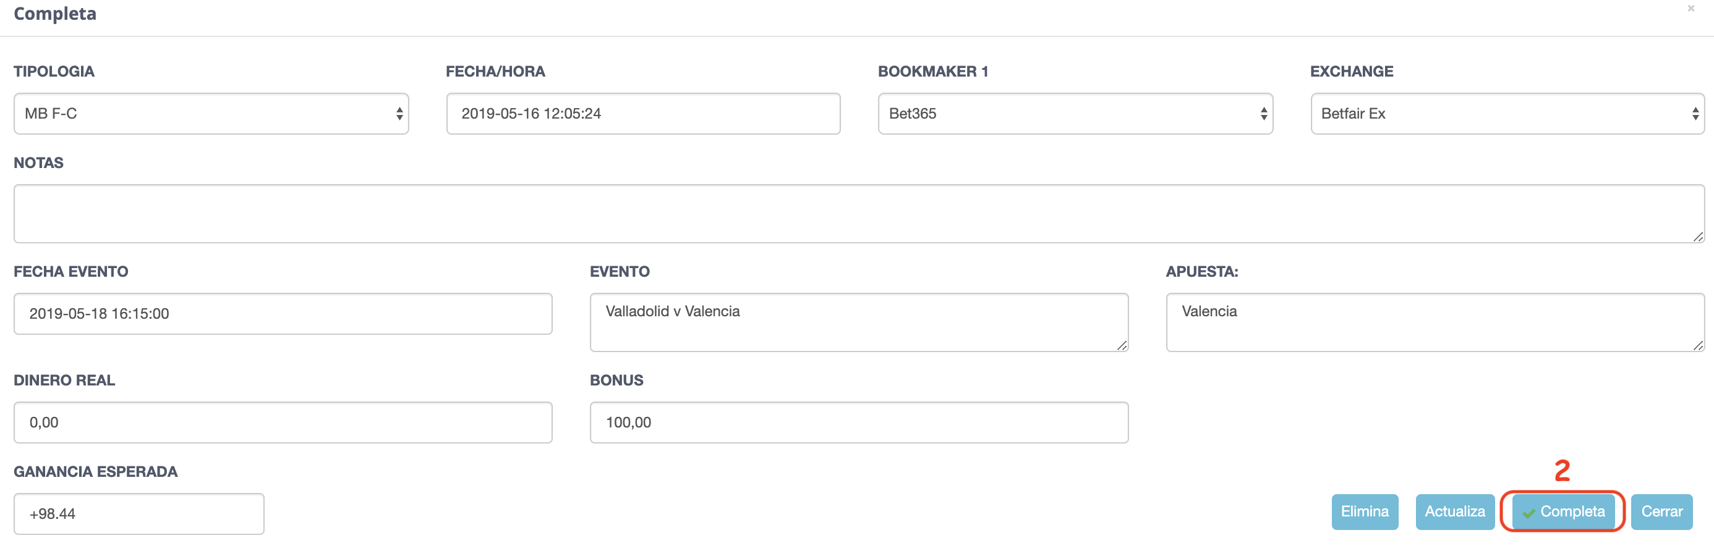
Task: Click the Elimina button
Action: tap(1365, 511)
